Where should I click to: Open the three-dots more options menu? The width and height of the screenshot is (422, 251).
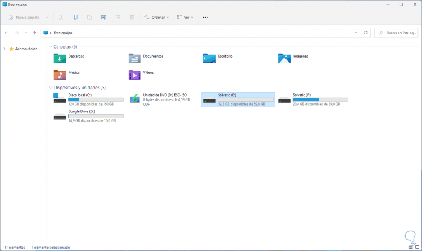pos(206,17)
